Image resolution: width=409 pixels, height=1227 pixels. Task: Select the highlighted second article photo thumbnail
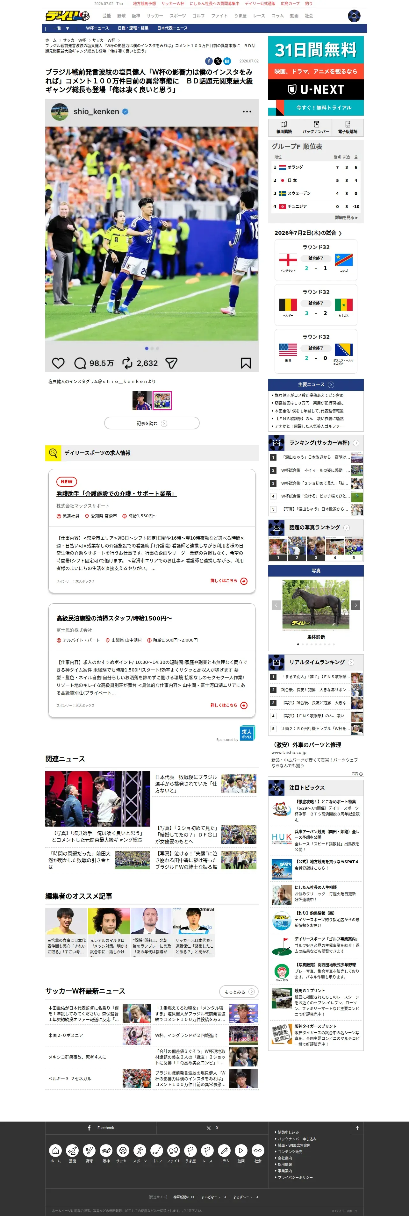coord(162,401)
